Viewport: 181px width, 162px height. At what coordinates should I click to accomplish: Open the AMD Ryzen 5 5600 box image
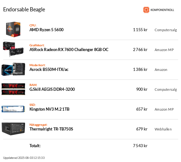[x=13, y=29]
